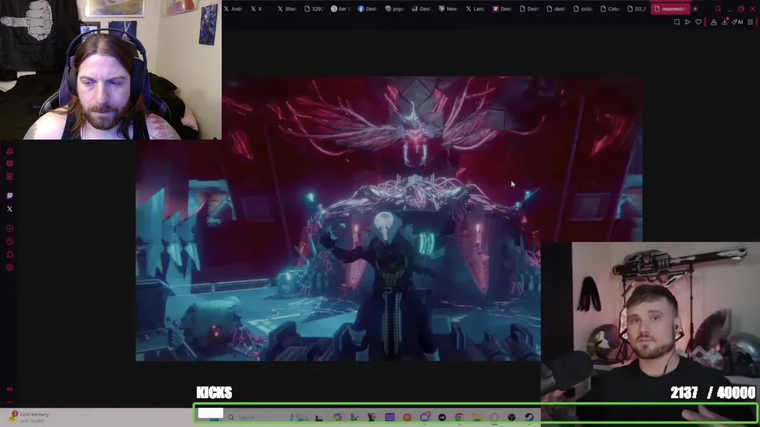
Task: Click the Destiny artwork image in browser
Action: click(389, 218)
